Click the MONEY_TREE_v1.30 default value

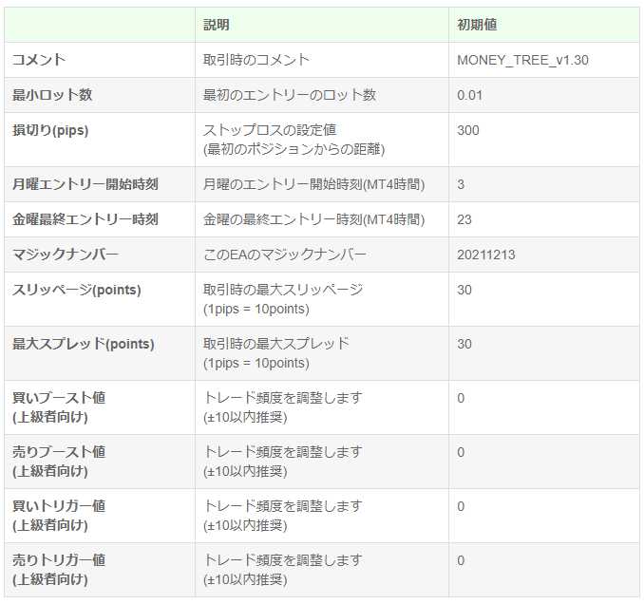522,60
